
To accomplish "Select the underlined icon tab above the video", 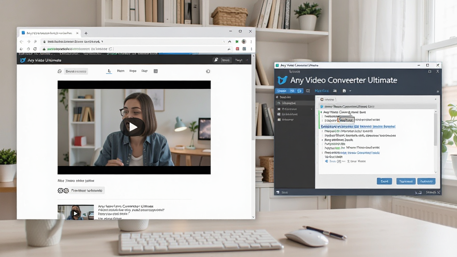I will coord(109,71).
